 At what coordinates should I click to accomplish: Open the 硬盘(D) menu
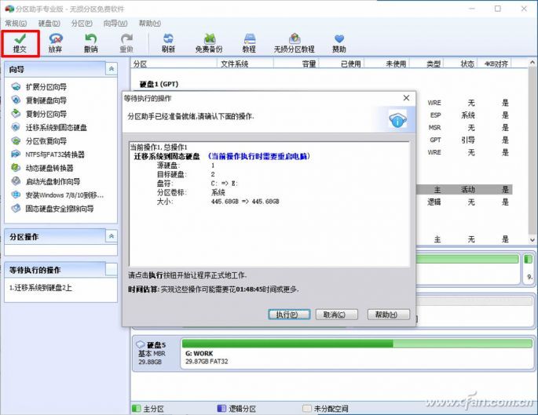[x=49, y=24]
